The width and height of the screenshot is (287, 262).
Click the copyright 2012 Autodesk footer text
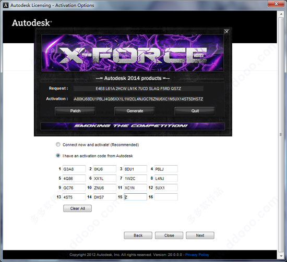pyautogui.click(x=126, y=255)
